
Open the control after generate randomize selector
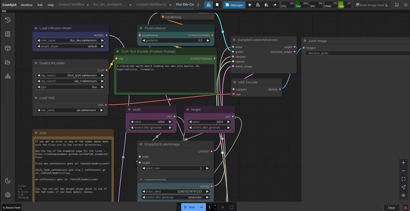click(176, 197)
